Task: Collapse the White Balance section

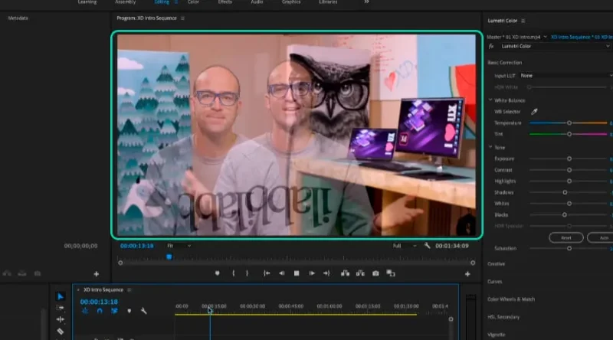Action: (x=490, y=100)
